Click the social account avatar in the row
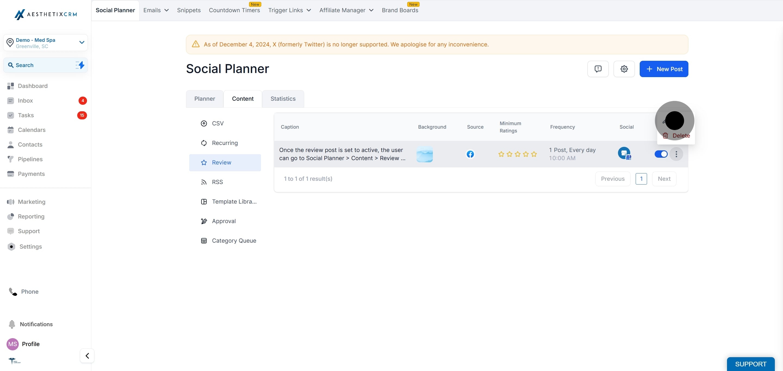 coord(624,153)
